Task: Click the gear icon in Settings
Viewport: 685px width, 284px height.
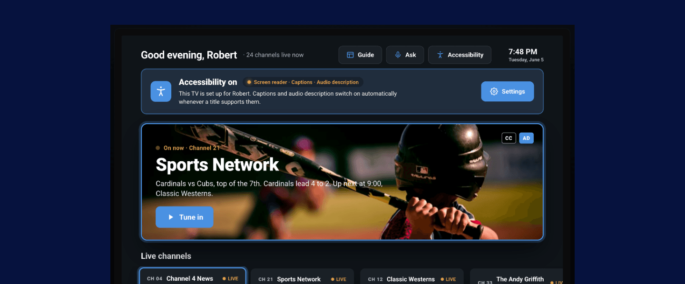Action: point(494,91)
